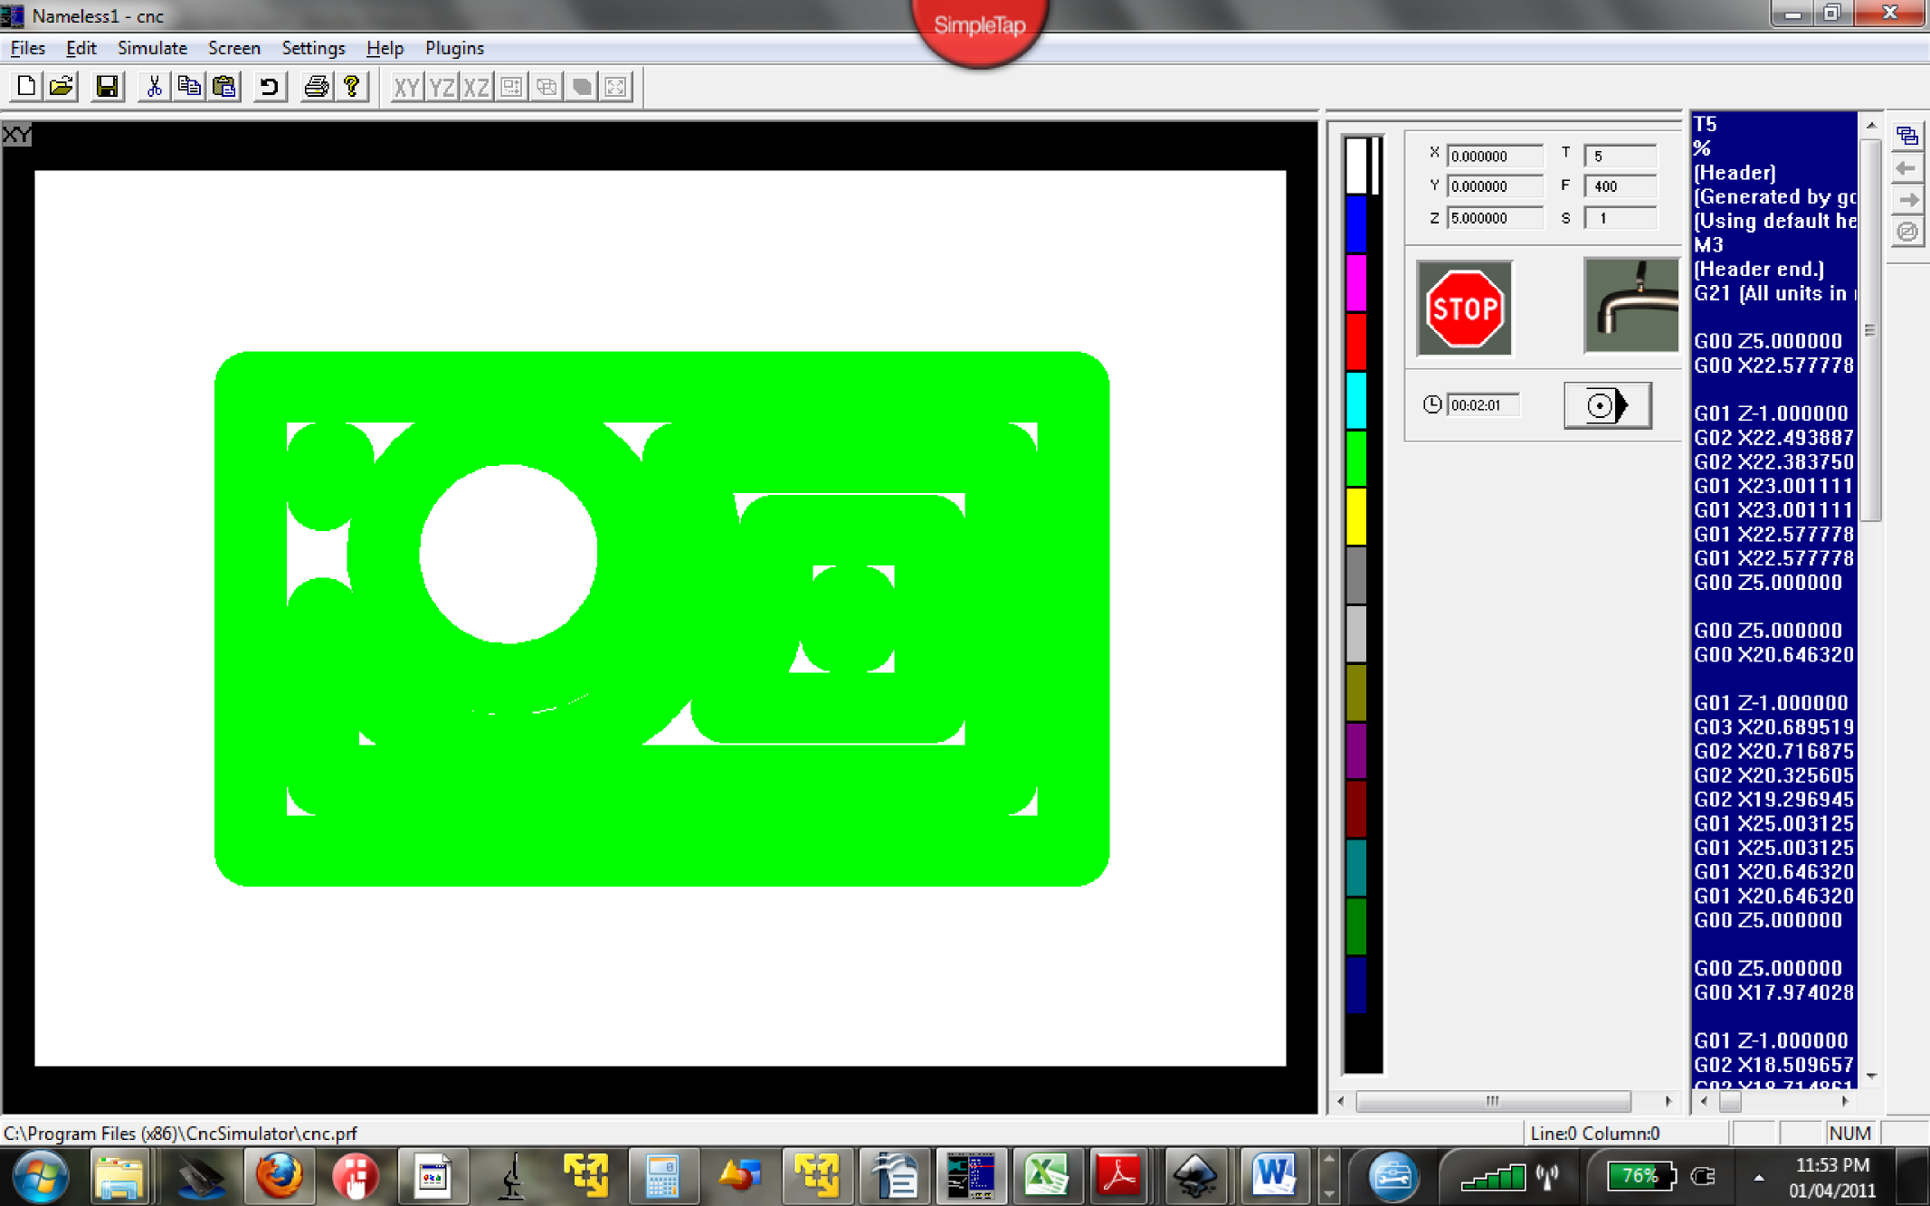Click the tool image thumbnail
1930x1206 pixels.
[1631, 307]
